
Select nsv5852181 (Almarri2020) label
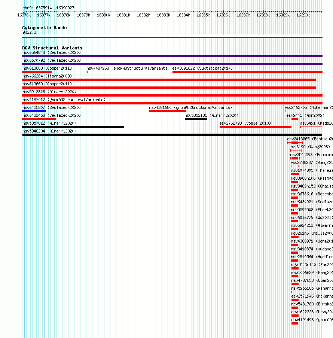(x=211, y=116)
